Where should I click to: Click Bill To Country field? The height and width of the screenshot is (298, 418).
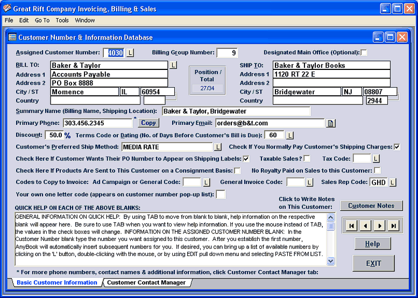[x=95, y=101]
